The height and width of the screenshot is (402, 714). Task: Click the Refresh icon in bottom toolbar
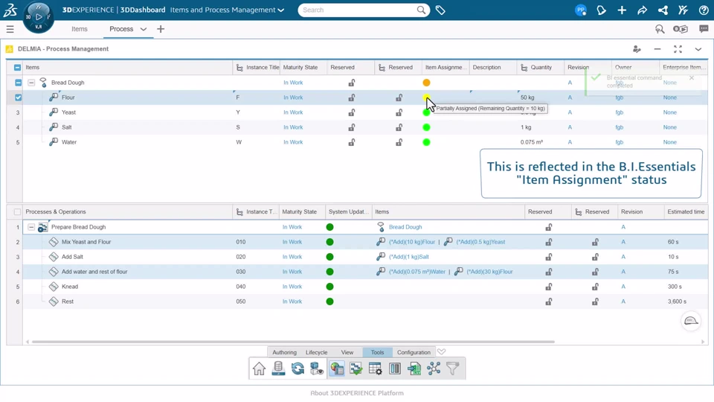pyautogui.click(x=297, y=368)
